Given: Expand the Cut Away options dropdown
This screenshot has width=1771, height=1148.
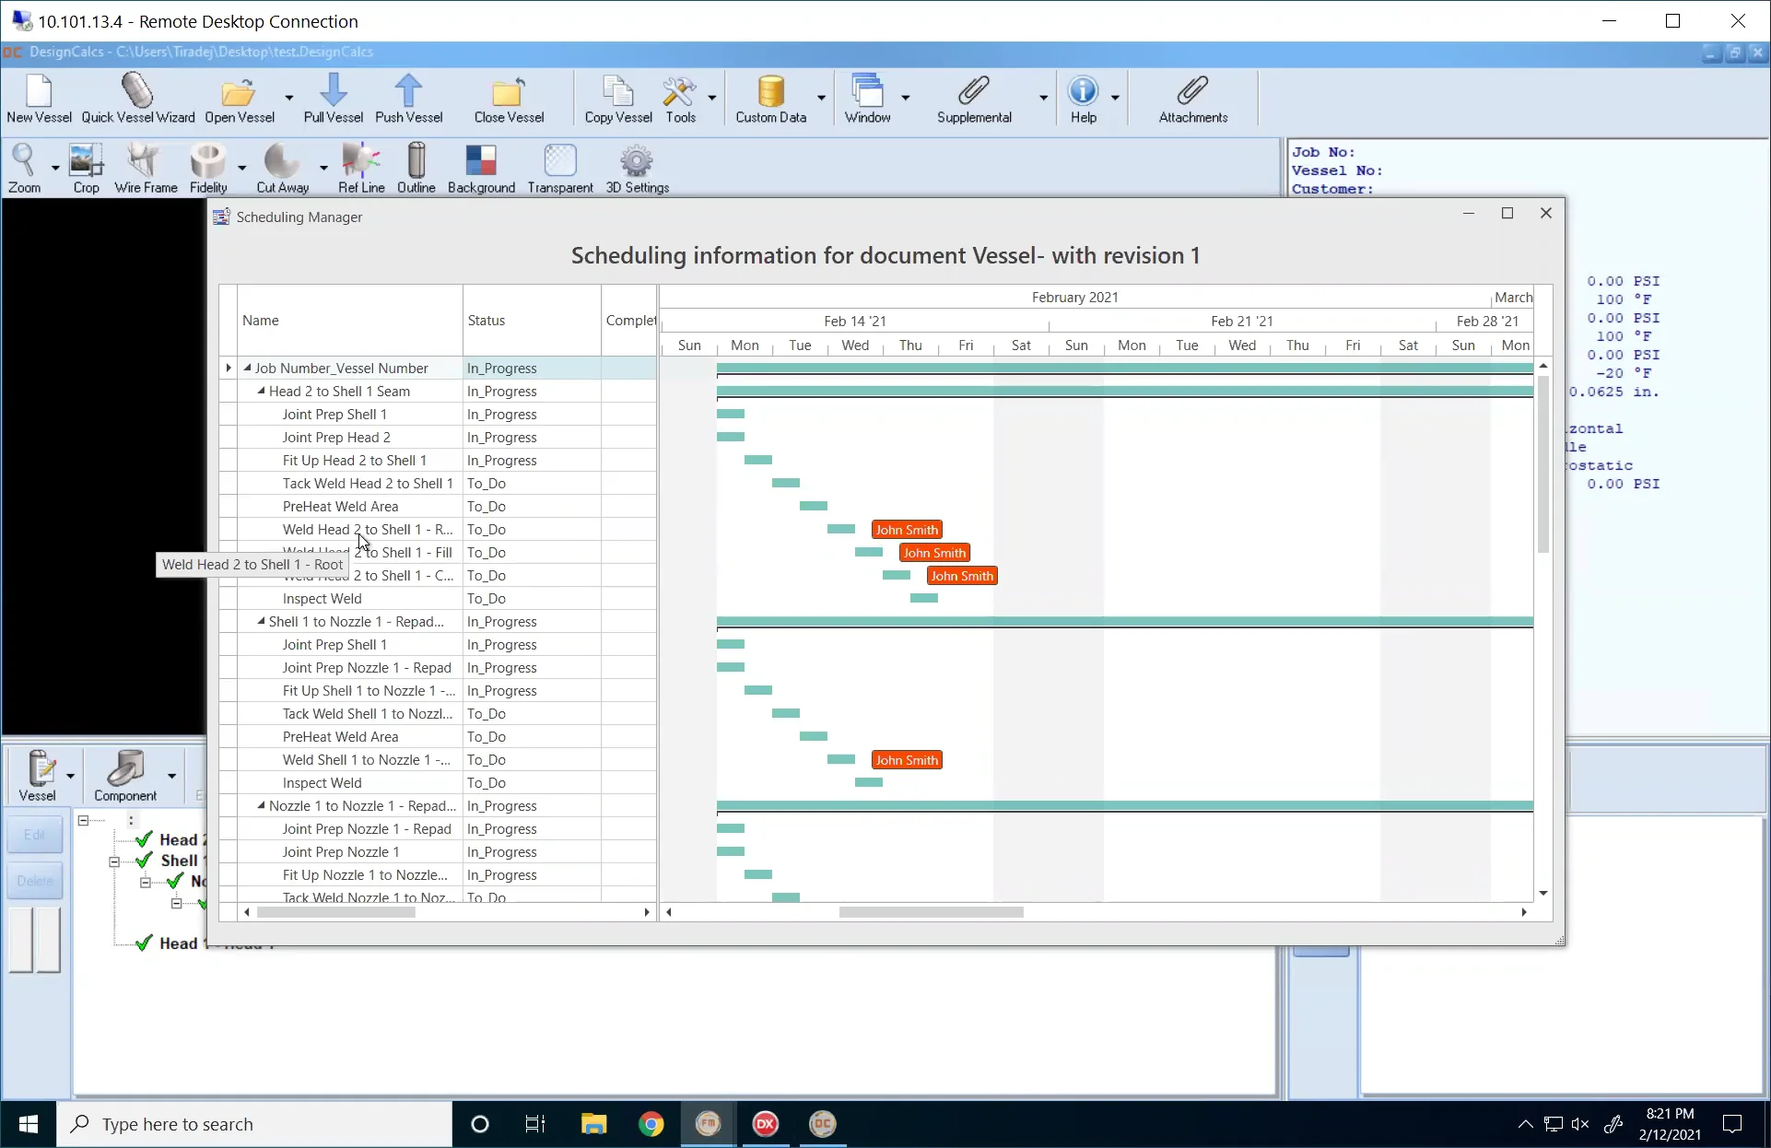Looking at the screenshot, I should click(x=324, y=169).
